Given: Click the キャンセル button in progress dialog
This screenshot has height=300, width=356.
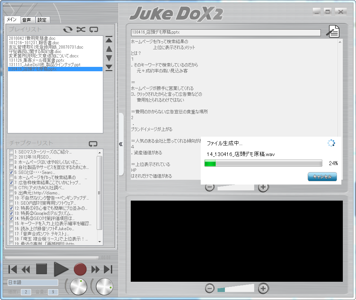Looking at the screenshot, I should pos(322,177).
